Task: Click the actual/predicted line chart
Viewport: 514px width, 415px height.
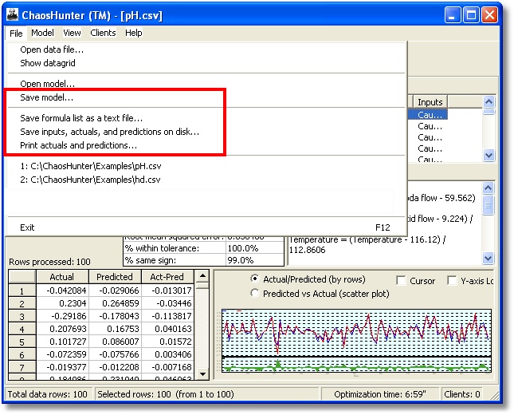Action: [x=357, y=332]
